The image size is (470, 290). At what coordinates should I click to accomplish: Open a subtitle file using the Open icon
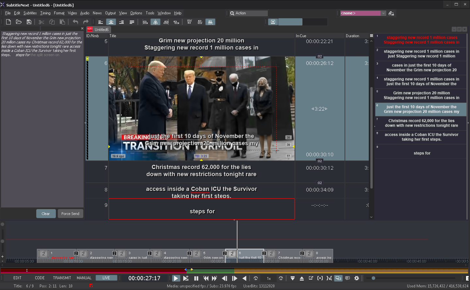(x=19, y=22)
